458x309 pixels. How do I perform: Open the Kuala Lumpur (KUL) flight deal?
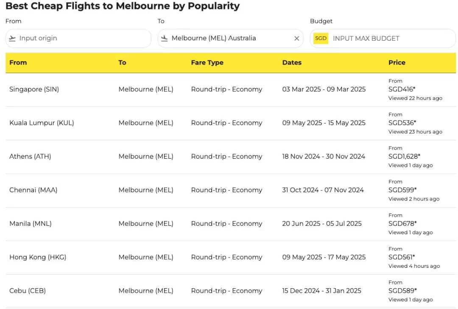230,123
